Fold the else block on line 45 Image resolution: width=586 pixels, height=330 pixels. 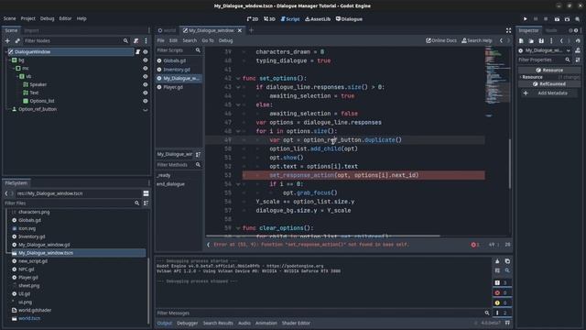point(238,104)
